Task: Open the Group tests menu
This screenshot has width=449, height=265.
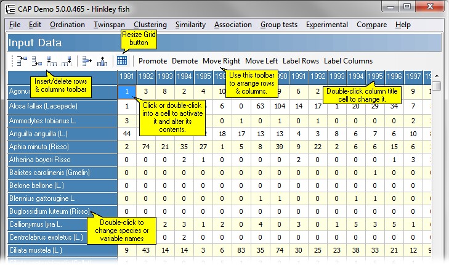Action: (x=278, y=25)
